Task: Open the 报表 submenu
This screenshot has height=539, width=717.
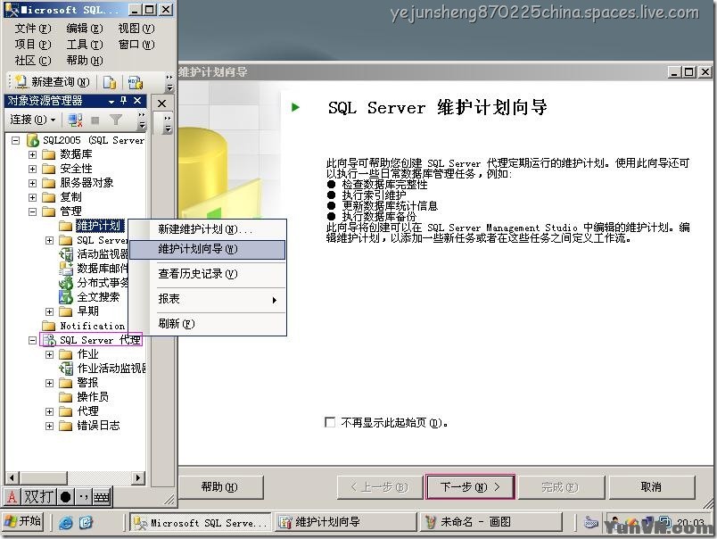Action: coord(207,299)
